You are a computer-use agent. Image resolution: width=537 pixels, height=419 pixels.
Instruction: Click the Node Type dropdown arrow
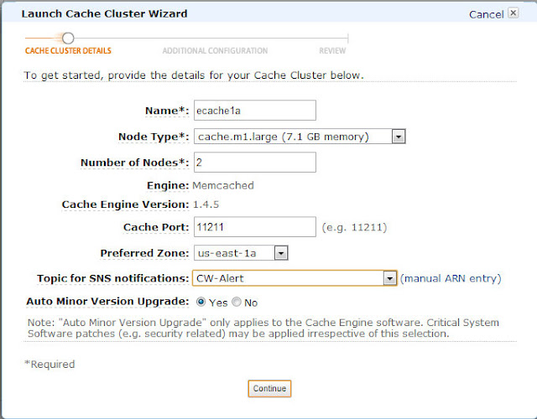(399, 136)
